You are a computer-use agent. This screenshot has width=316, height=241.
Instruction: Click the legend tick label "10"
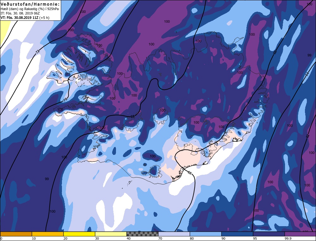[34, 238]
